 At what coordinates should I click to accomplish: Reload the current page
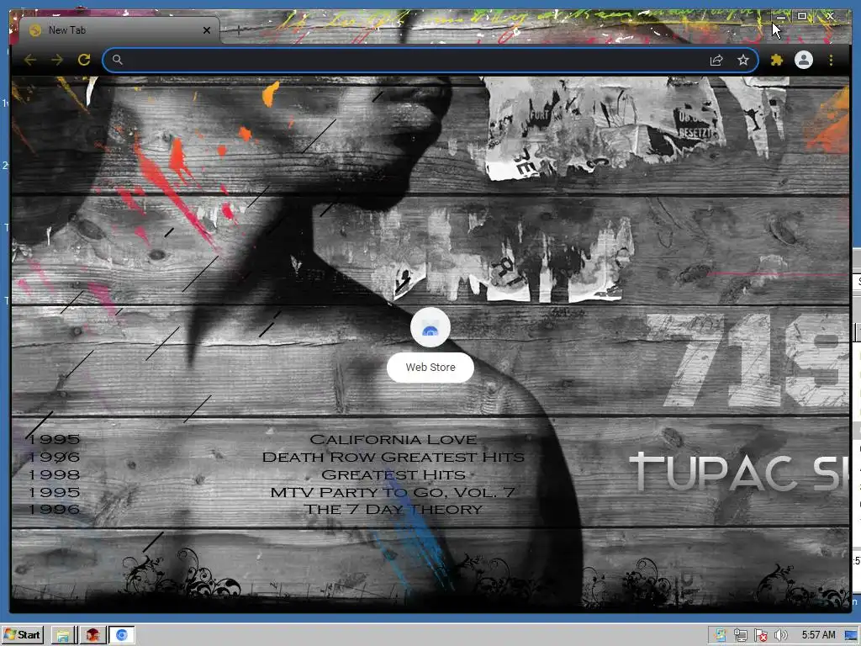[x=84, y=60]
